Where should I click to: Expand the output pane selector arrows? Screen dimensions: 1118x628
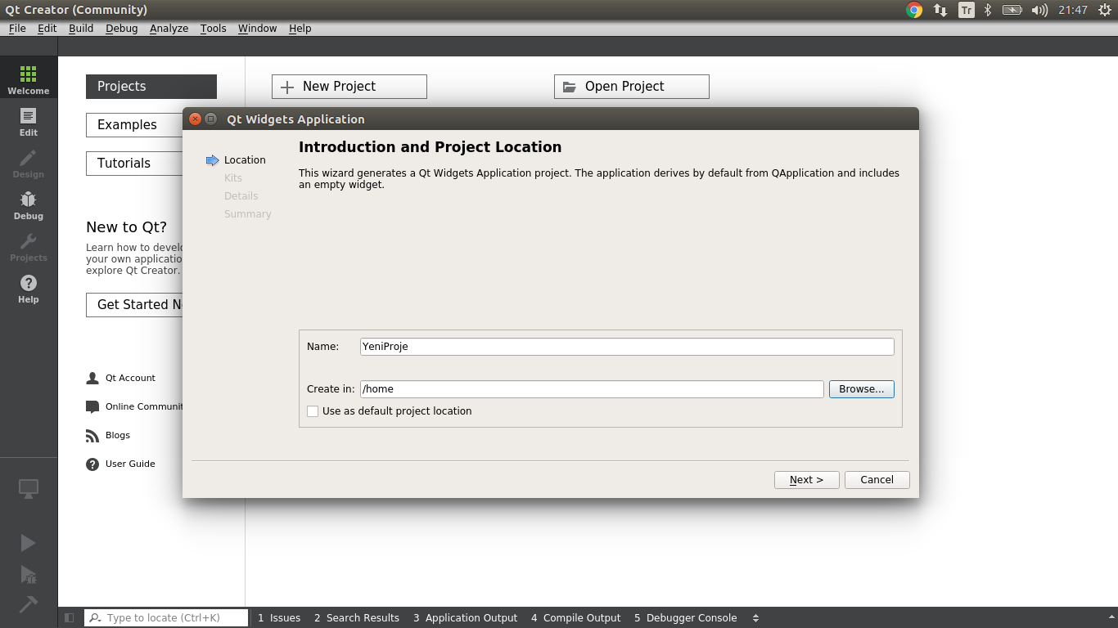click(x=755, y=618)
